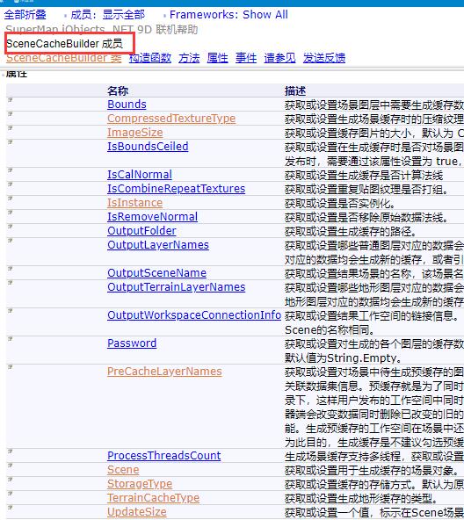
Task: Open the 成员: 显示全部 filter dropdown
Action: [x=107, y=15]
